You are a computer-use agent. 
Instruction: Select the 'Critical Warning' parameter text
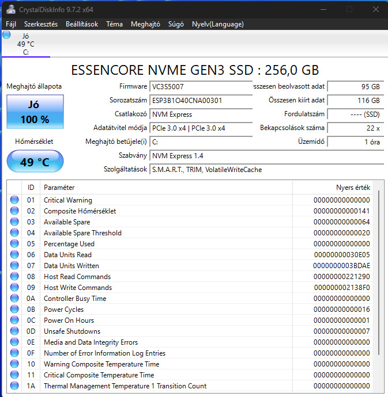click(68, 200)
